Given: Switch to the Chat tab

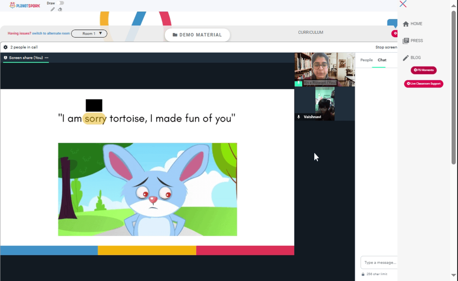Looking at the screenshot, I should (382, 60).
